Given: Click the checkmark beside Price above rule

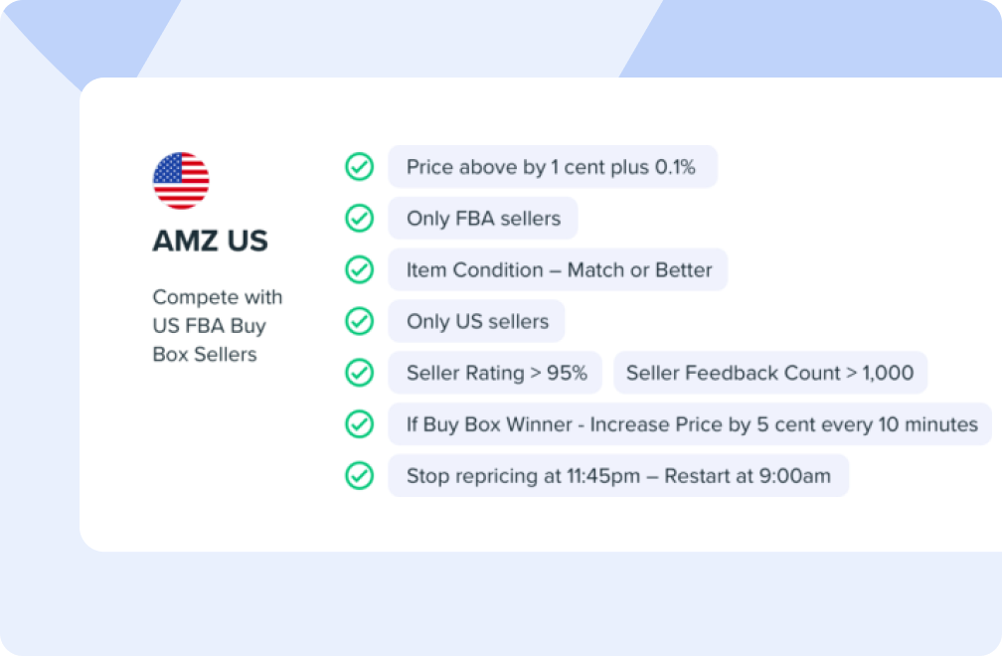Looking at the screenshot, I should coord(360,167).
